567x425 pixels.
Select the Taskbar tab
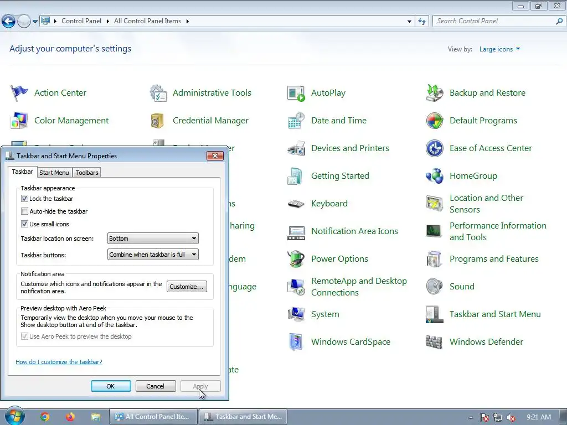22,172
